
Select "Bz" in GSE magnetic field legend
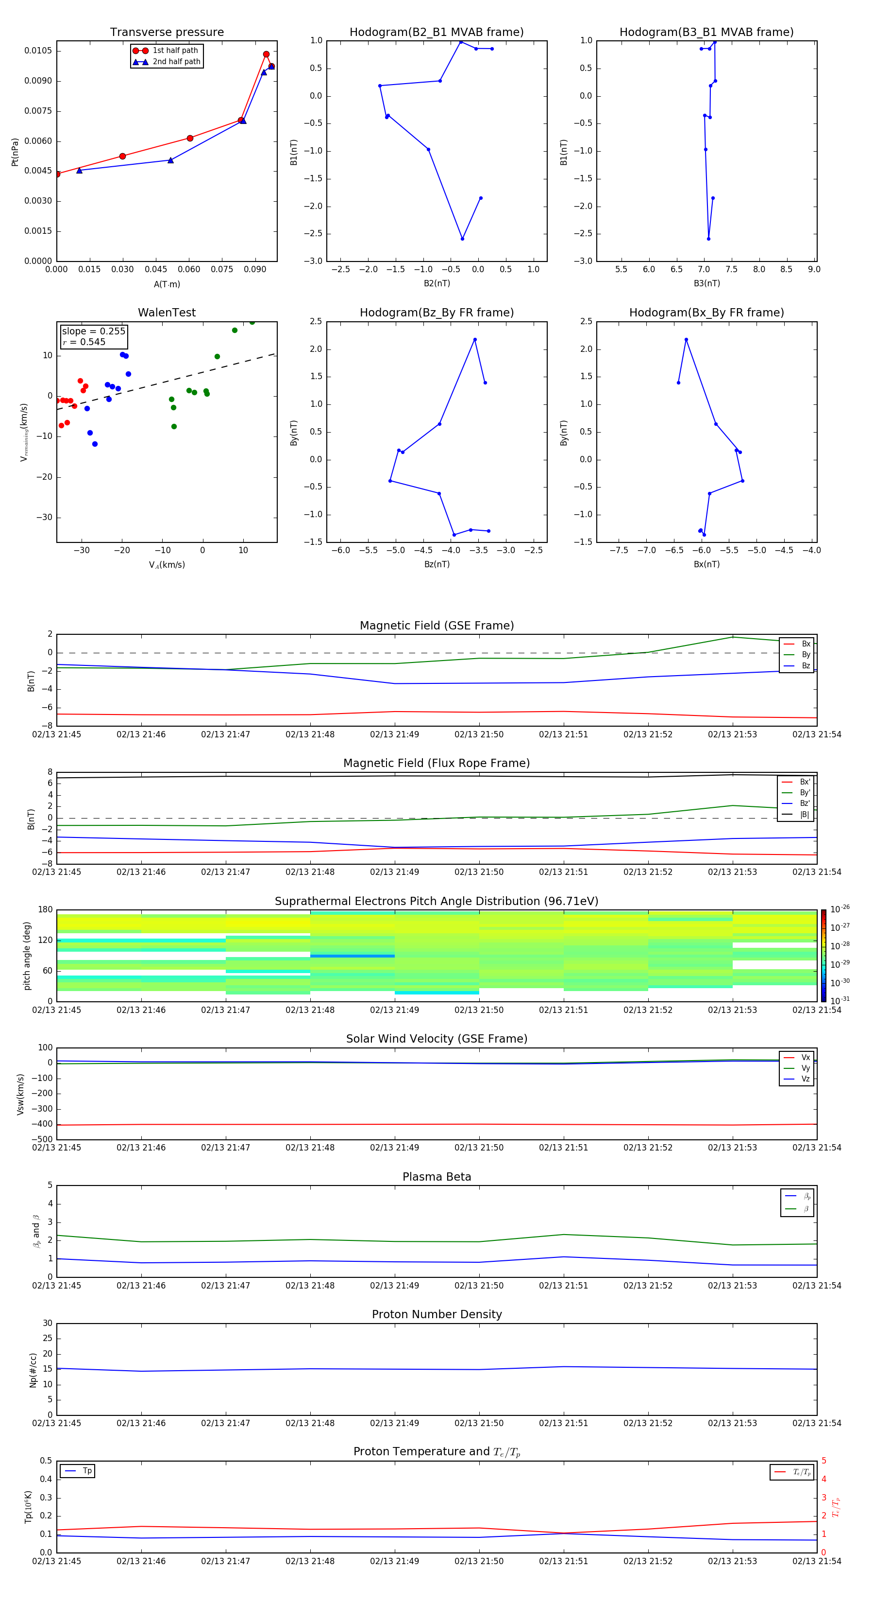point(797,666)
